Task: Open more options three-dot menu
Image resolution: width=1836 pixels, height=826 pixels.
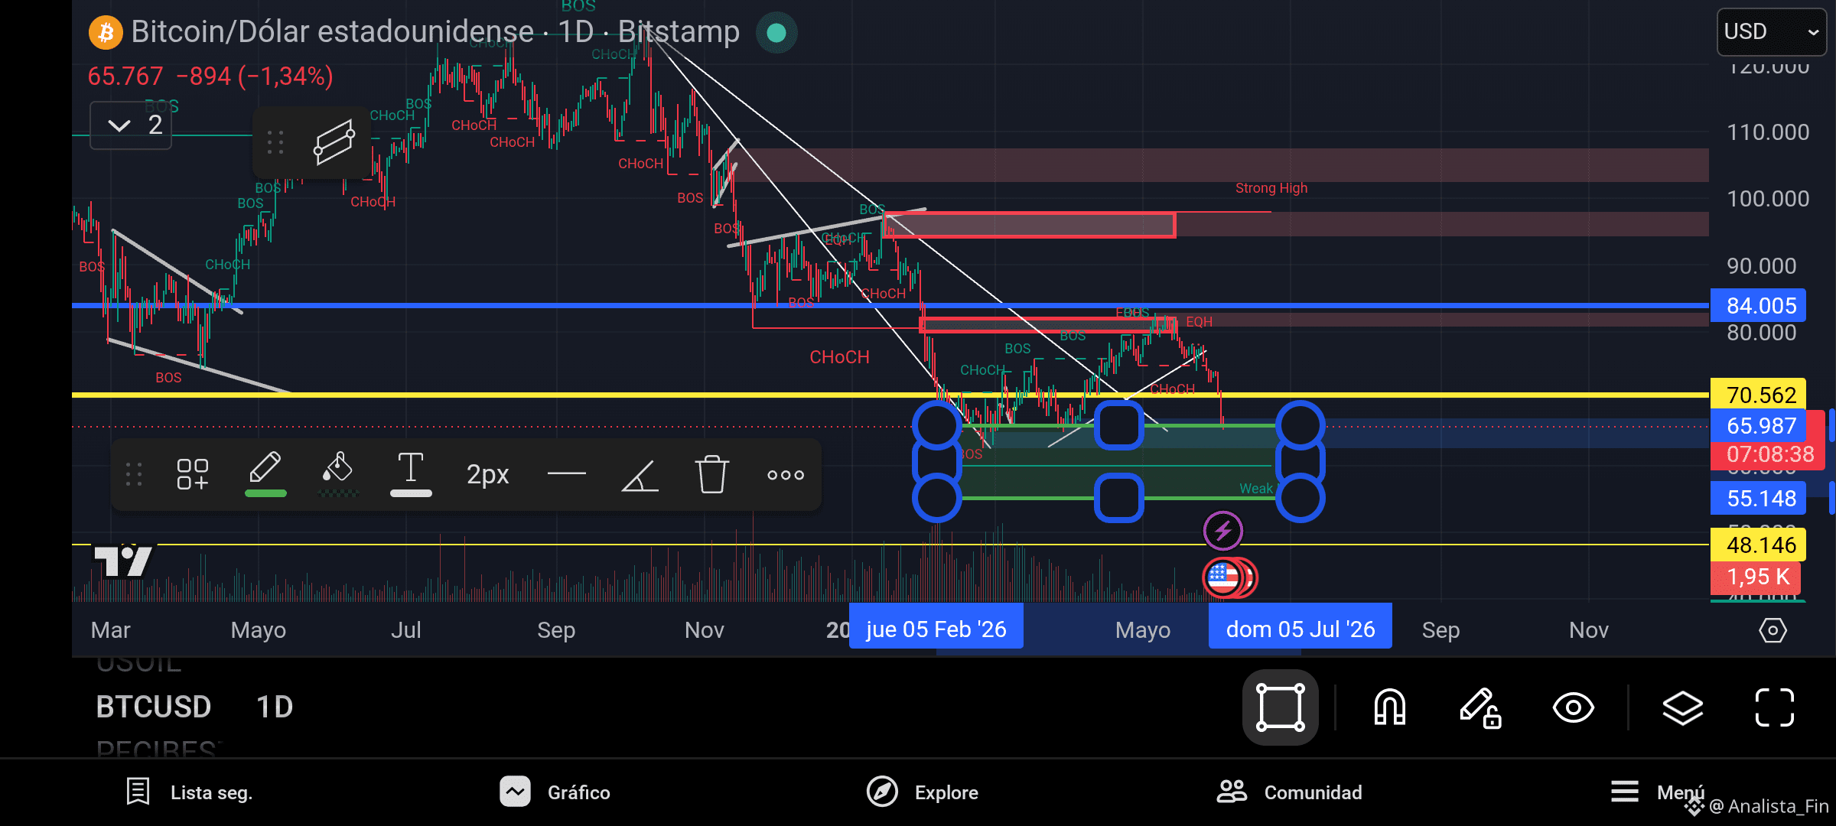Action: pyautogui.click(x=786, y=475)
